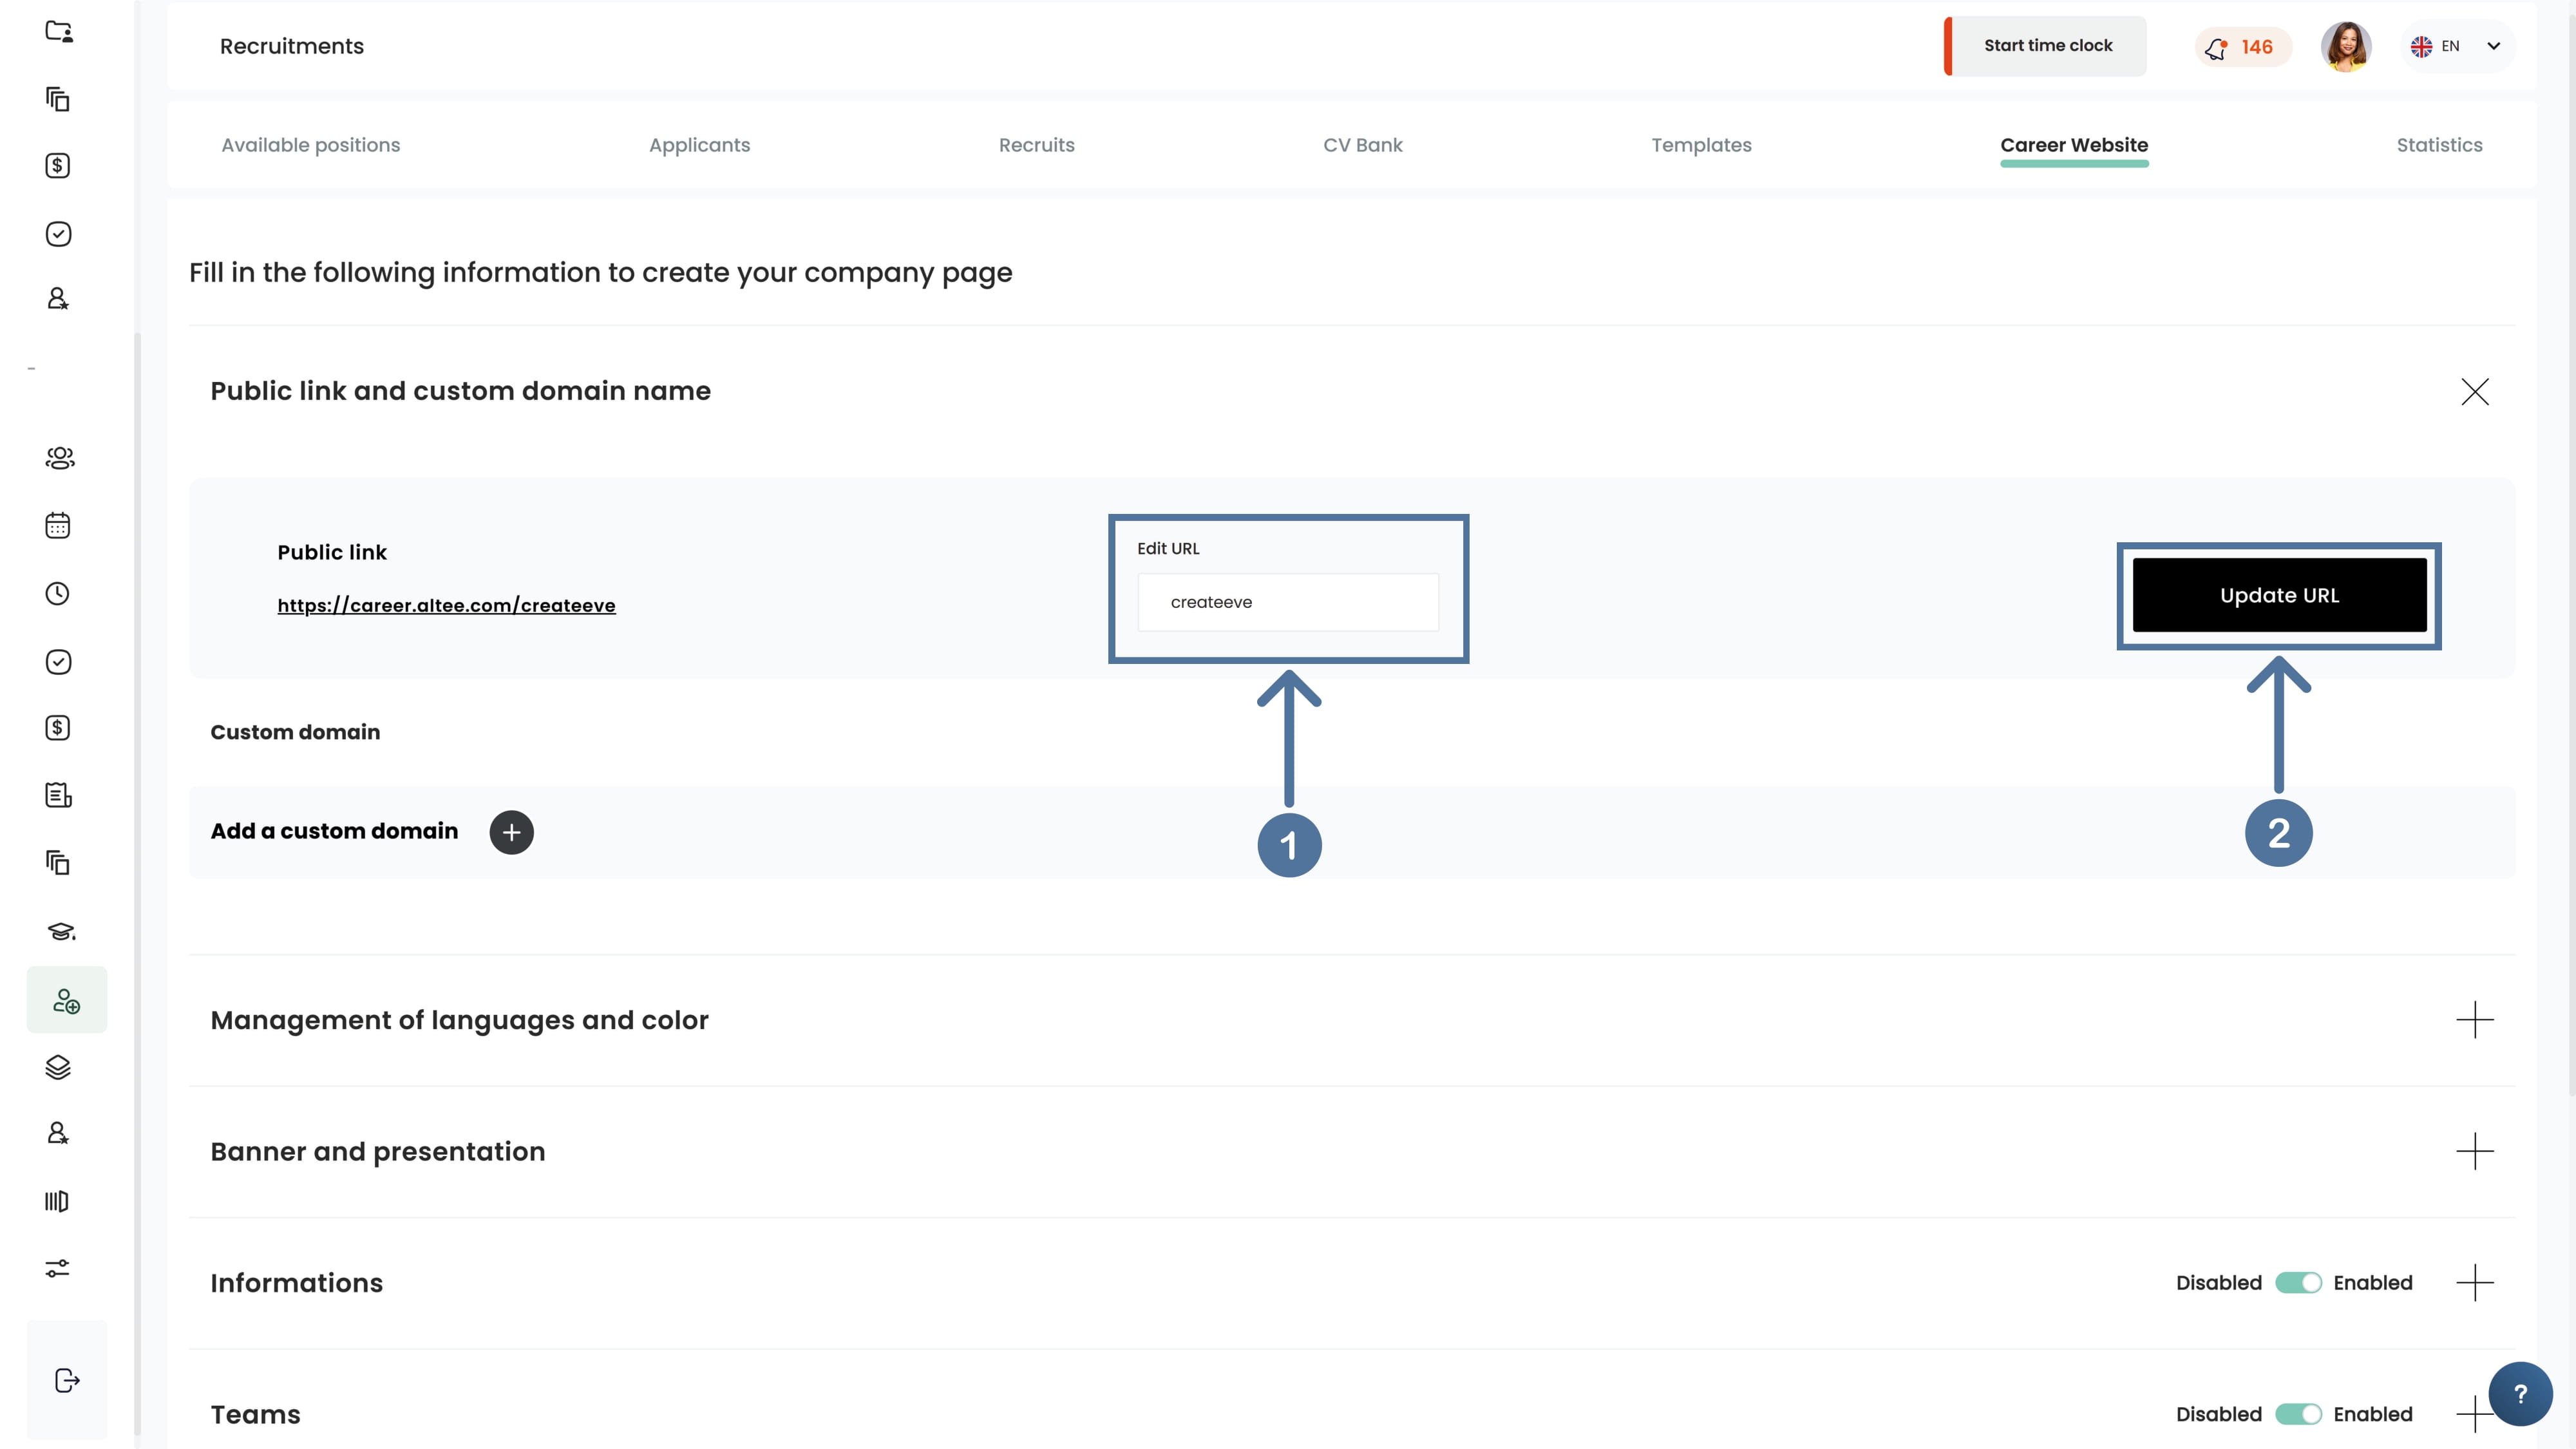This screenshot has width=2576, height=1449.
Task: Click the user profile avatar photo
Action: pos(2346,46)
